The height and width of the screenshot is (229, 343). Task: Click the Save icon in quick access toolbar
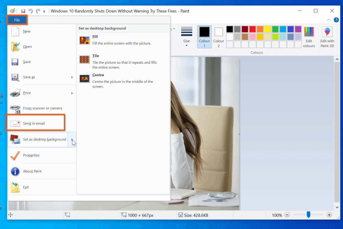coord(23,11)
